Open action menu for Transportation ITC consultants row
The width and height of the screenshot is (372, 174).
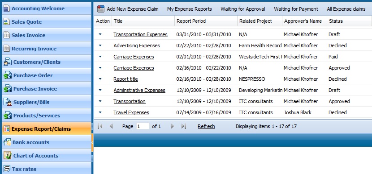[100, 101]
